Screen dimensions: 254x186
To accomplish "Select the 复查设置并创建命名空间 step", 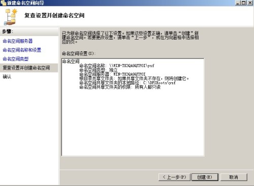I will [x=29, y=68].
